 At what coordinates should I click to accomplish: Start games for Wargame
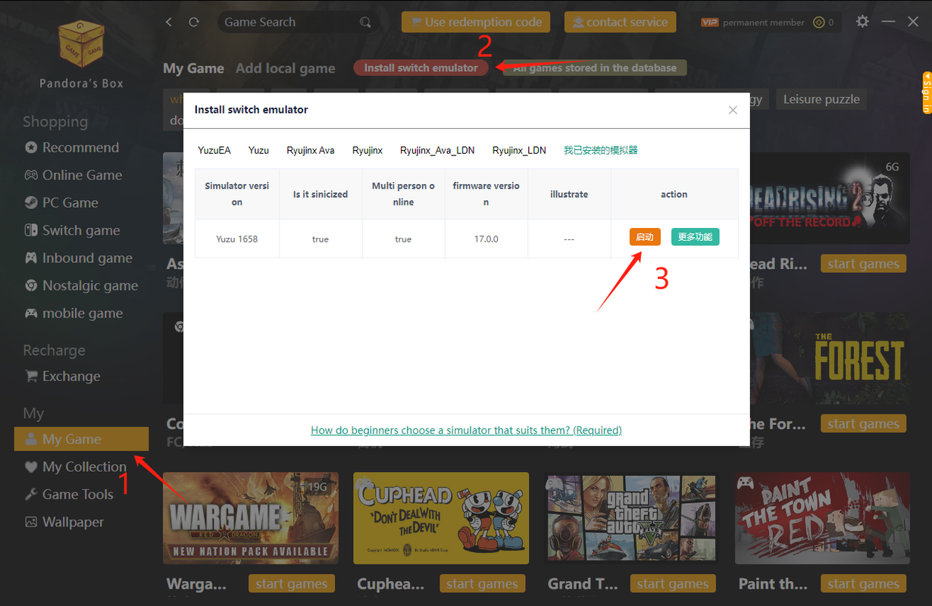point(292,583)
